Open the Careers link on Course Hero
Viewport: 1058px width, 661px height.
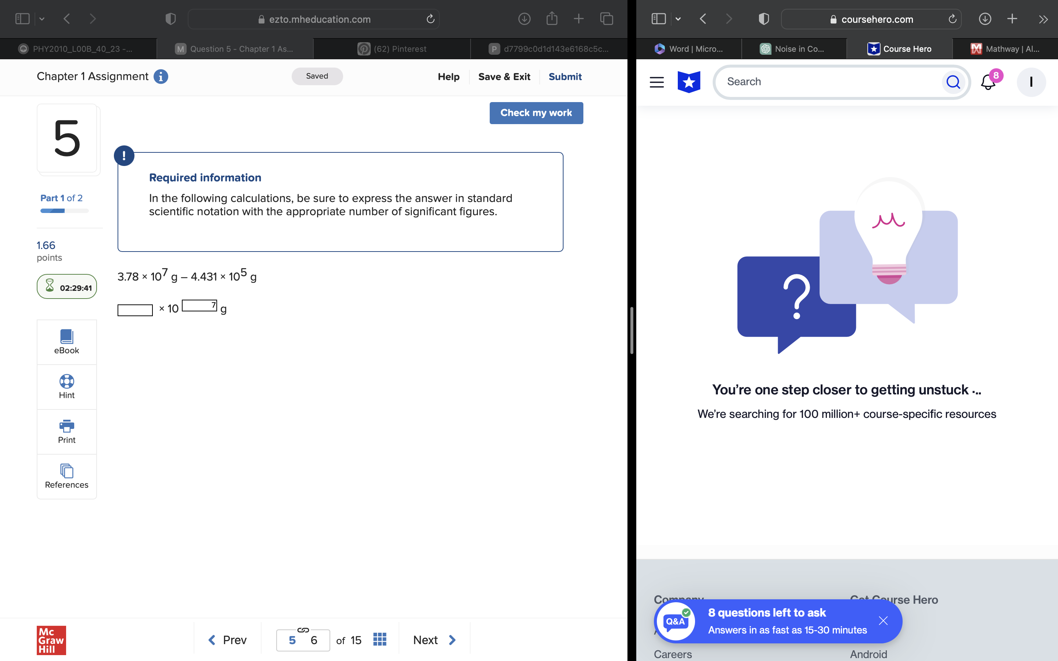click(x=672, y=654)
